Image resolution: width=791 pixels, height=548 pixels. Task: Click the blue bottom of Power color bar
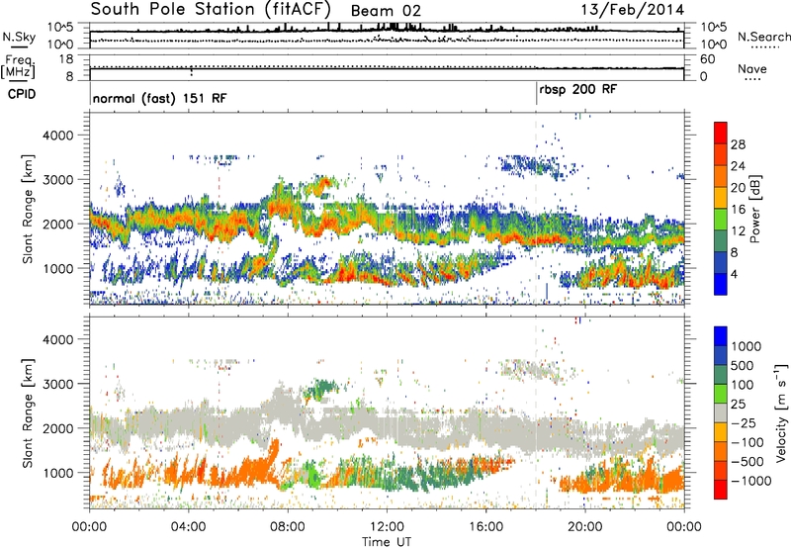(721, 284)
